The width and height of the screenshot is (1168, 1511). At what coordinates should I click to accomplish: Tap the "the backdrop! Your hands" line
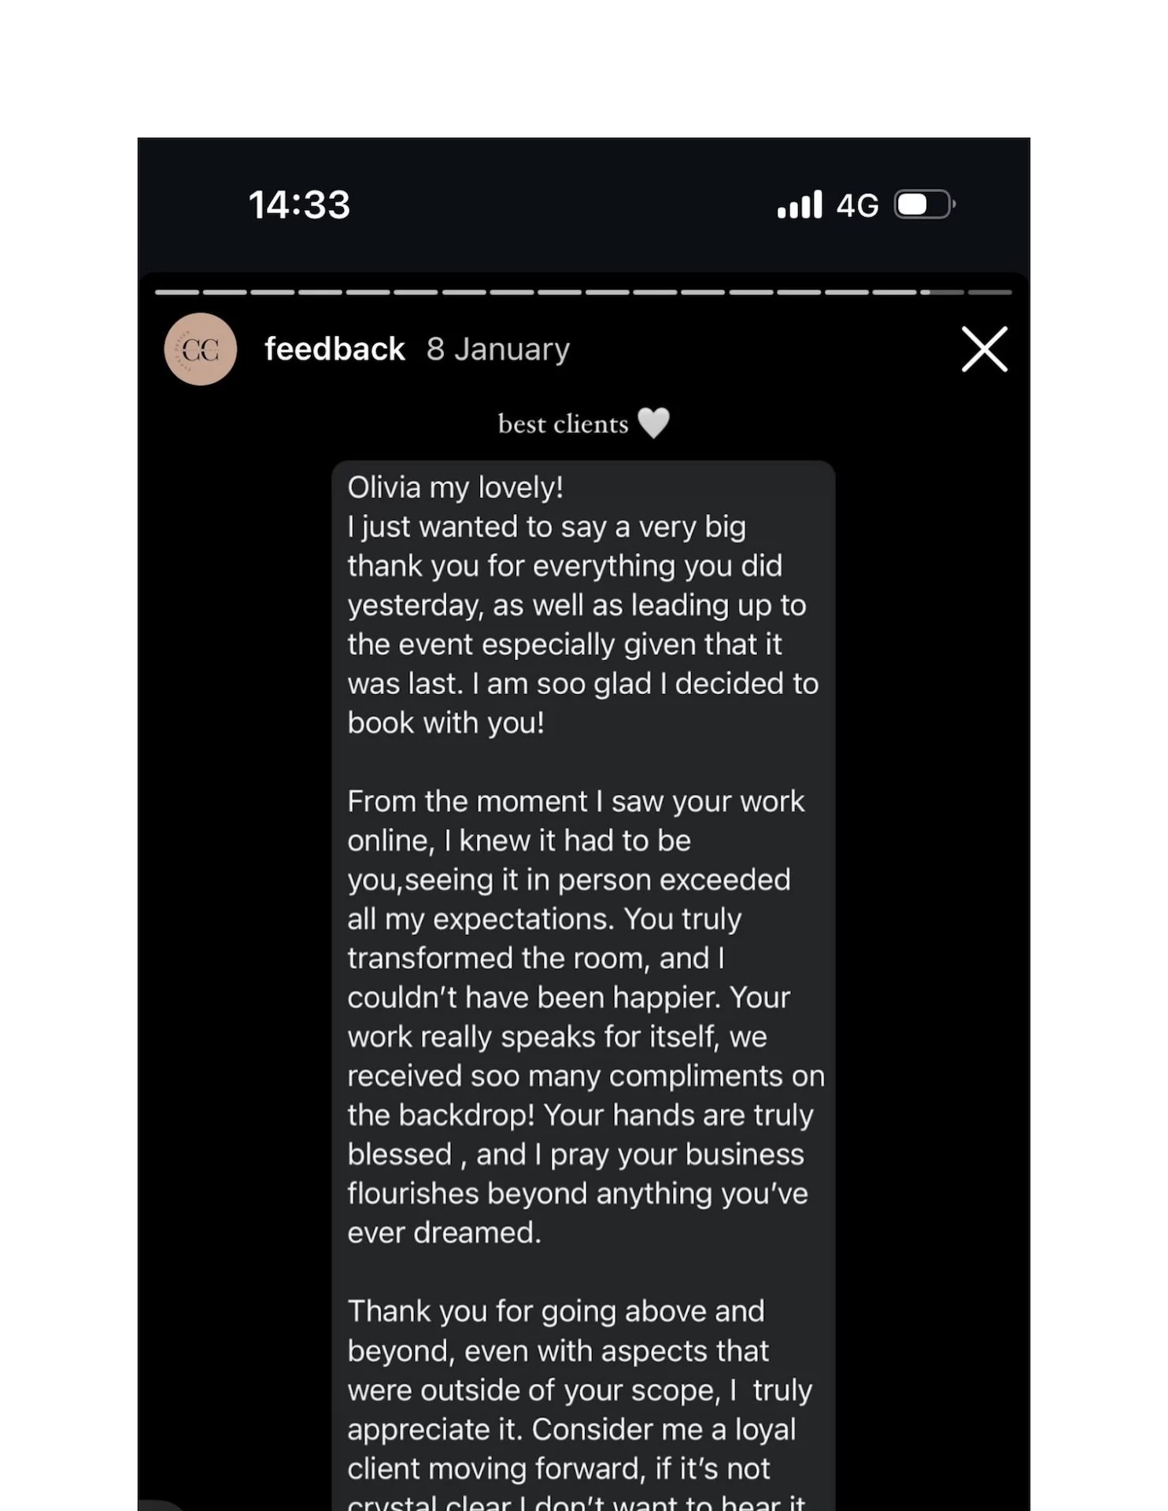click(580, 1114)
